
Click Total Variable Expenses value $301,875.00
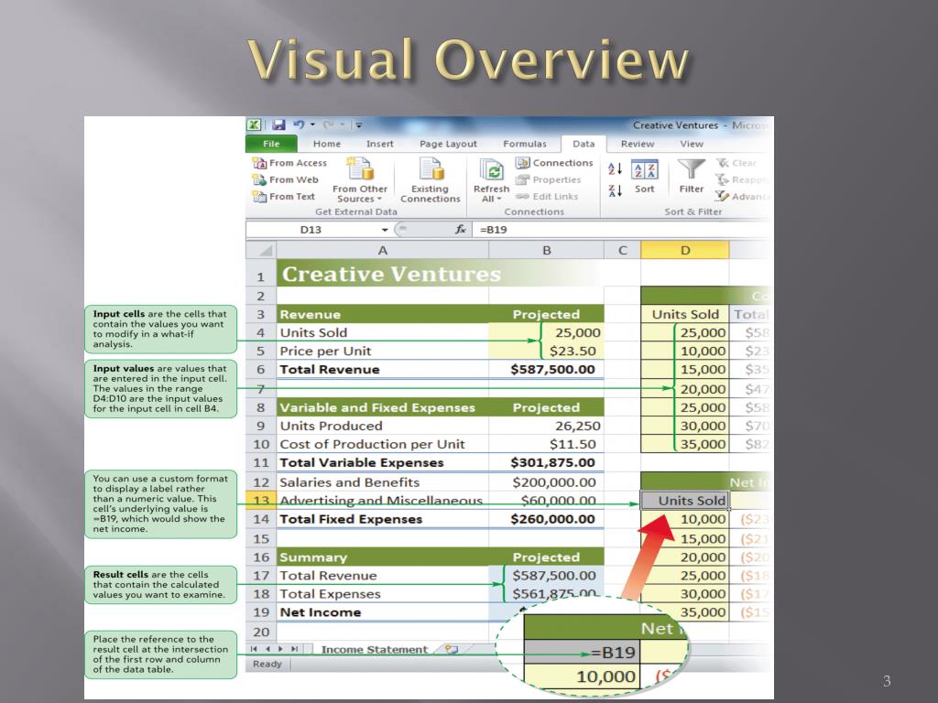tap(546, 462)
